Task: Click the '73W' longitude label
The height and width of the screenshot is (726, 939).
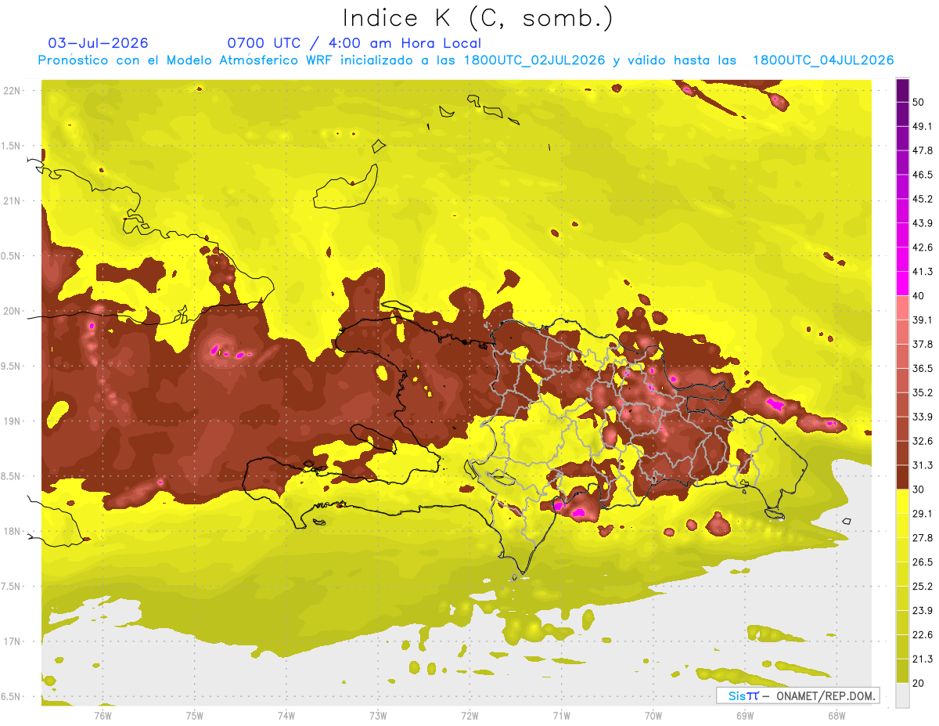Action: 378,715
